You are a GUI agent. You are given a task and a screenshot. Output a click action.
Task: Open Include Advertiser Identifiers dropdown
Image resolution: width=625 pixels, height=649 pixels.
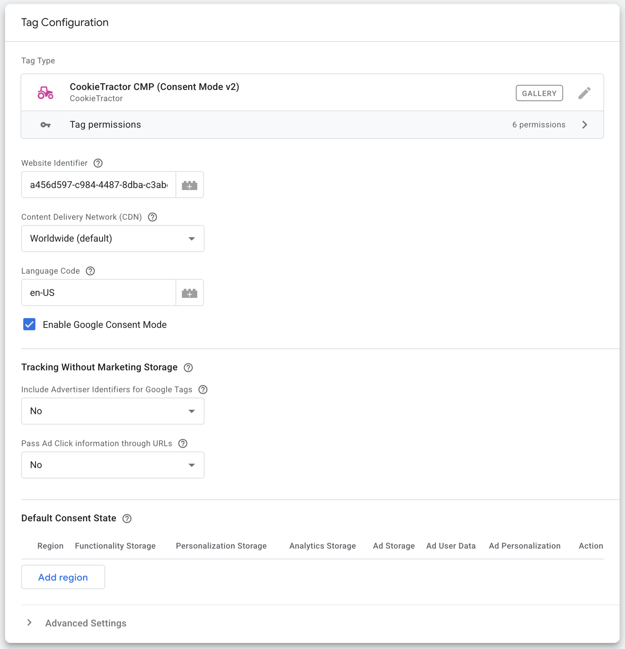[113, 411]
